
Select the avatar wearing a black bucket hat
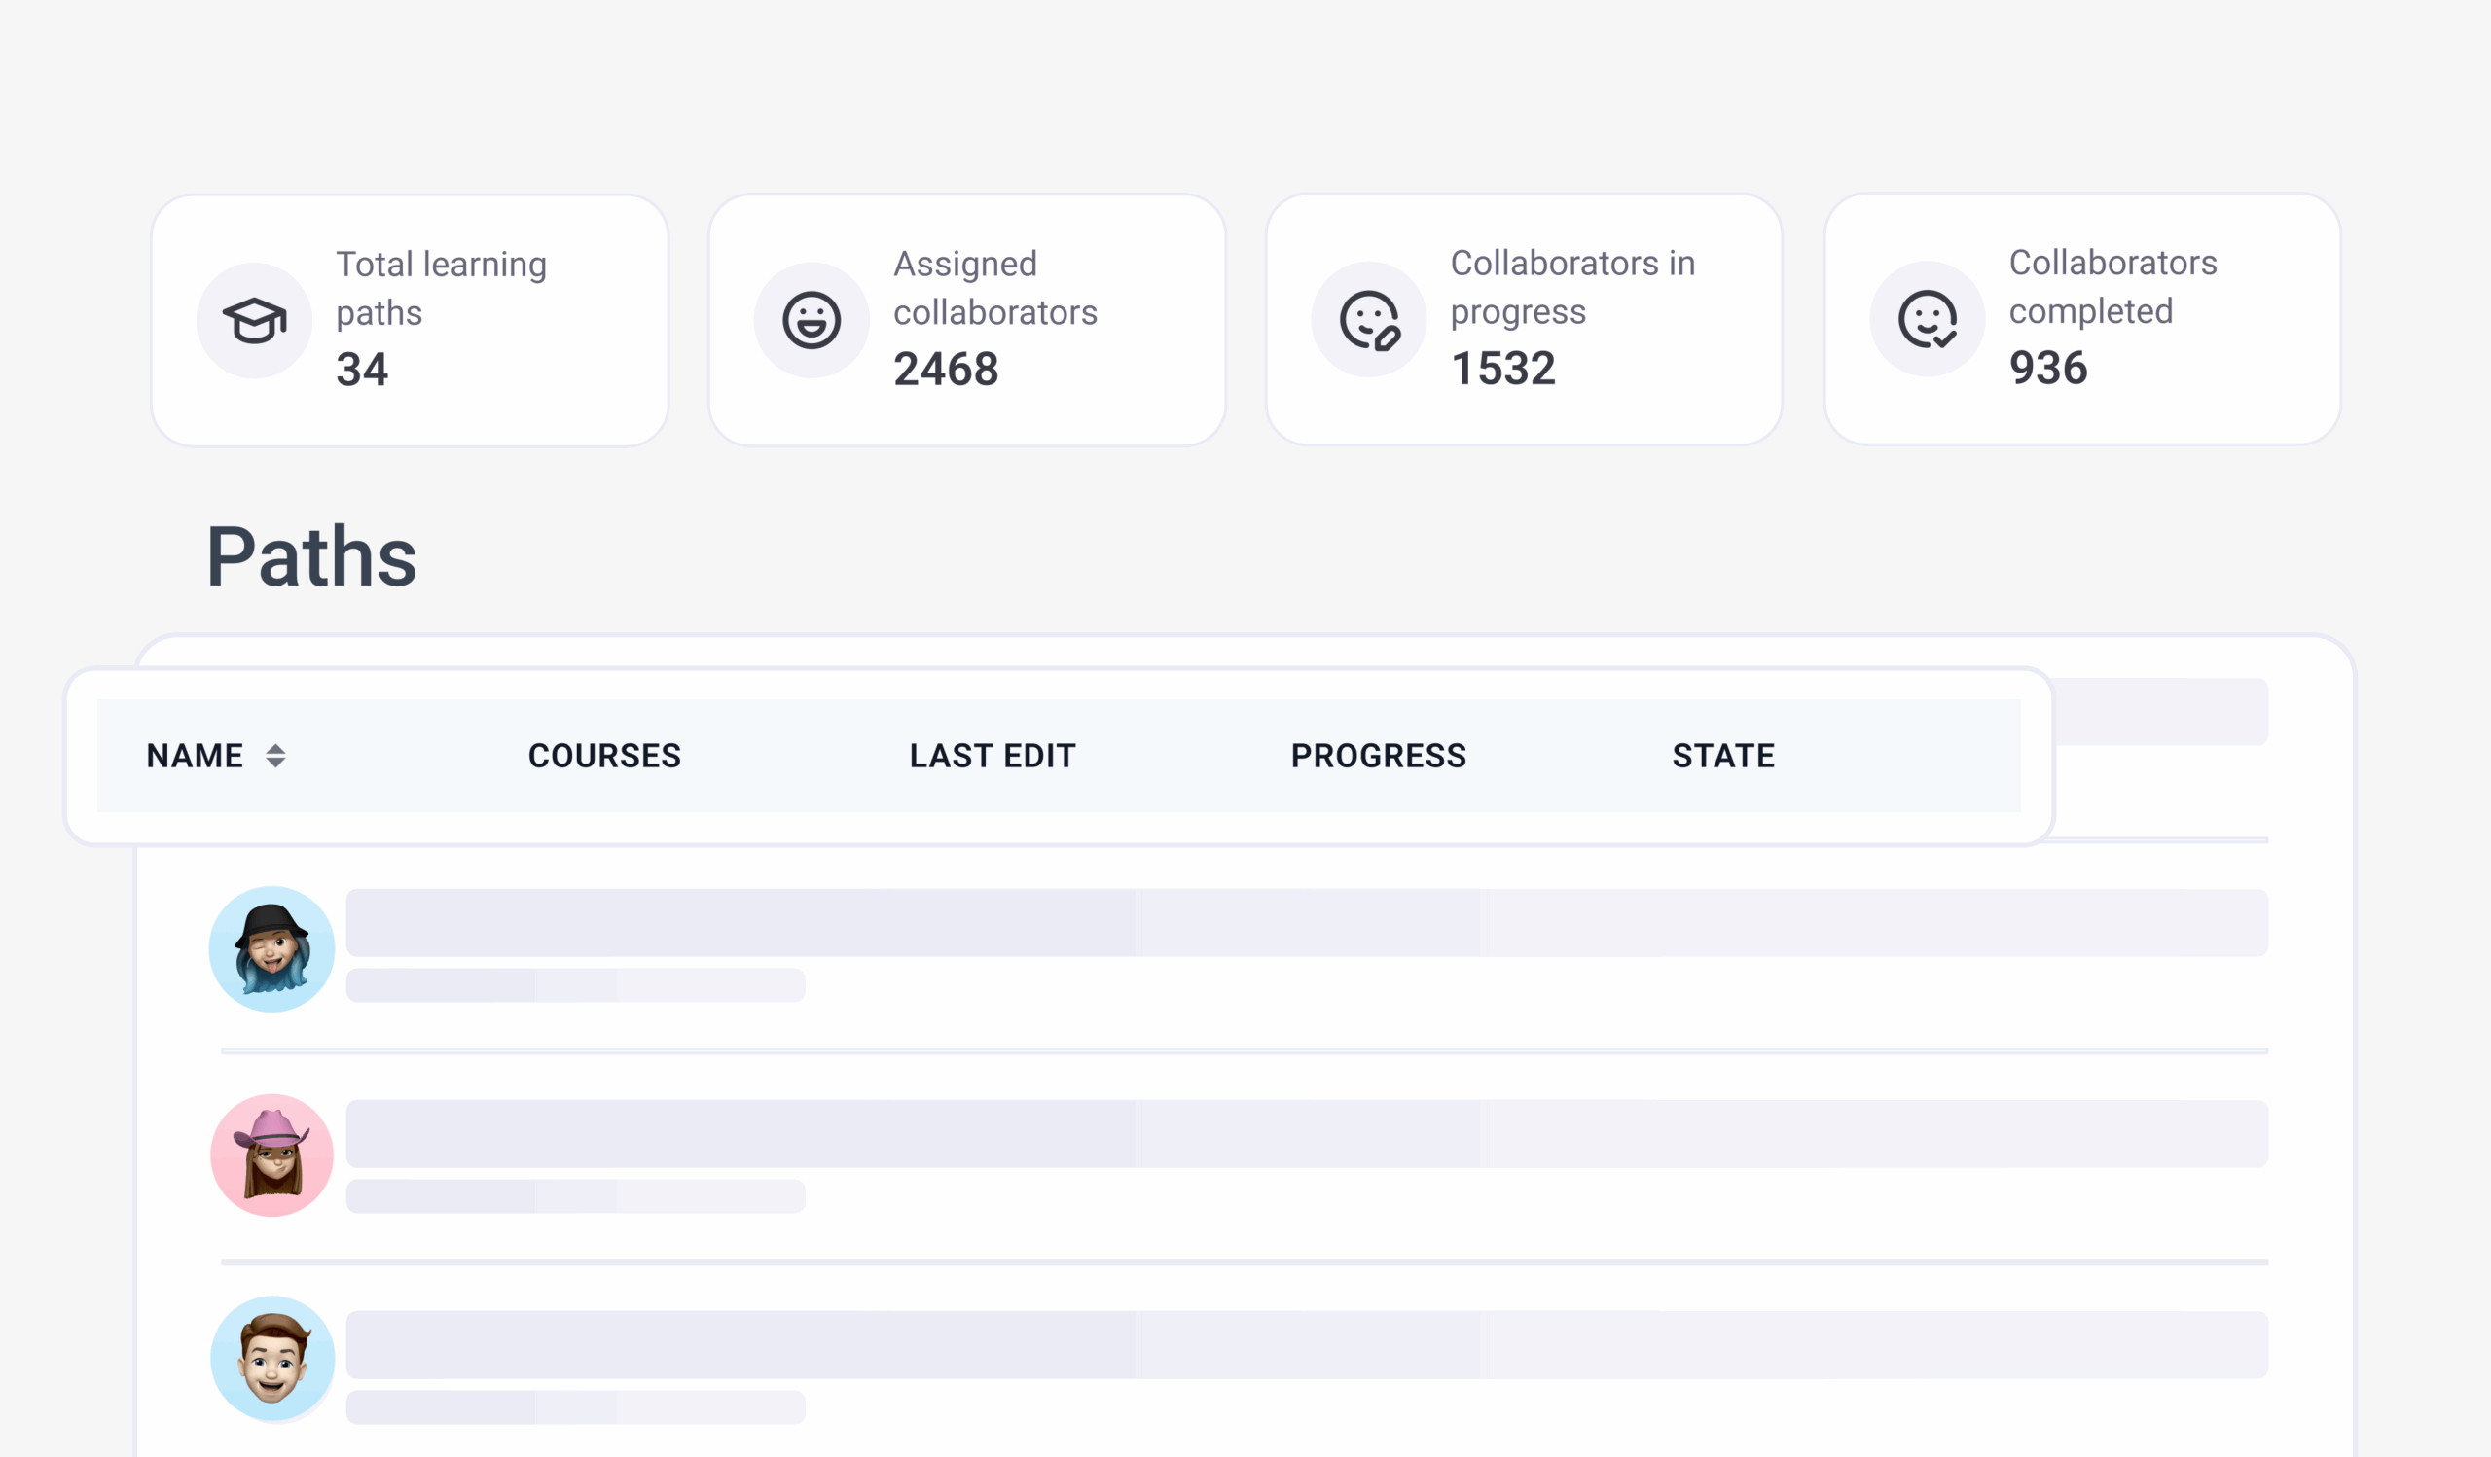pos(271,949)
